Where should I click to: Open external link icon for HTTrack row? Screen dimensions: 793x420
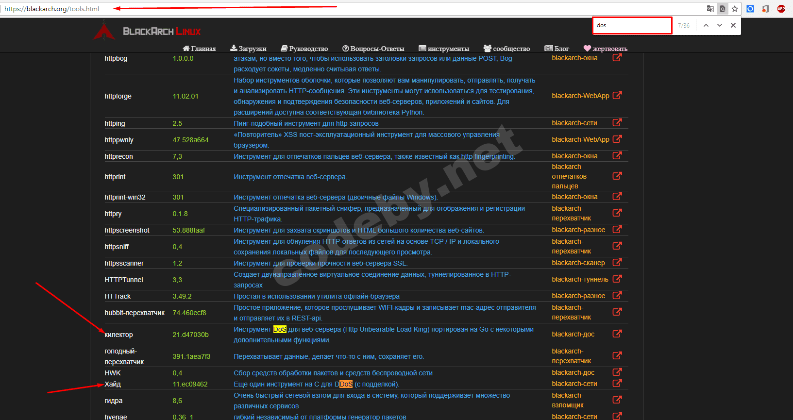[x=617, y=295]
